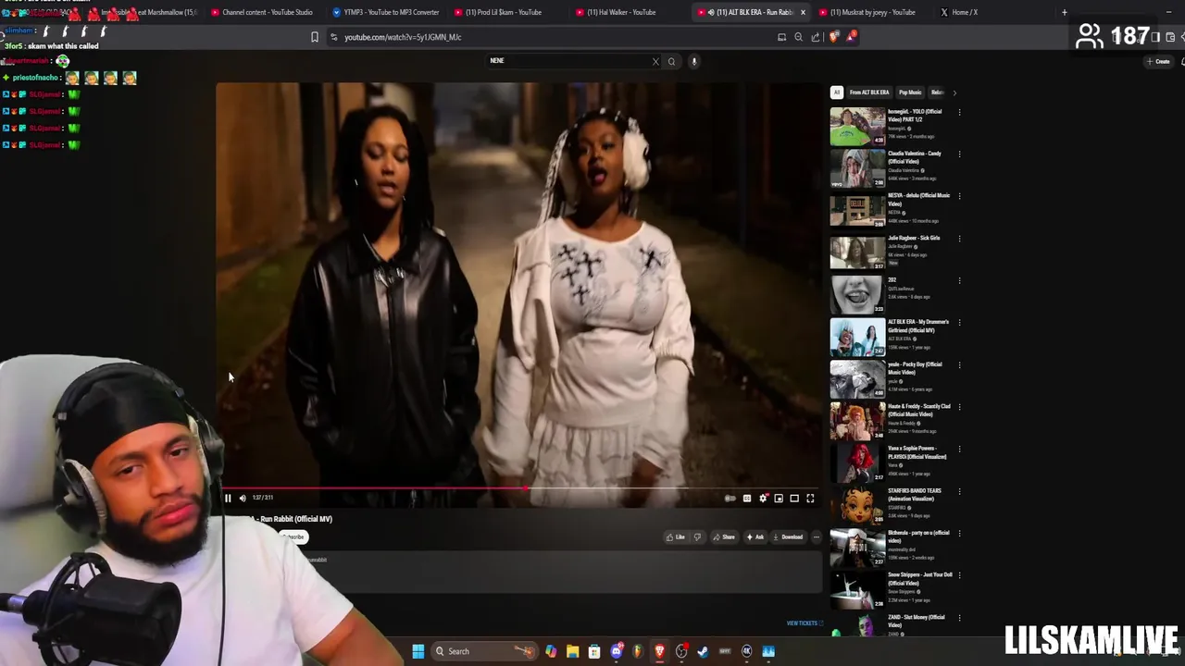Screen dimensions: 1185x666
Task: Open File Explorer from the taskbar
Action: click(572, 651)
